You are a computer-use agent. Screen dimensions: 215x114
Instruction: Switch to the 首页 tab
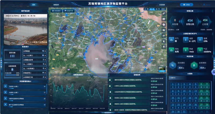coord(34,5)
